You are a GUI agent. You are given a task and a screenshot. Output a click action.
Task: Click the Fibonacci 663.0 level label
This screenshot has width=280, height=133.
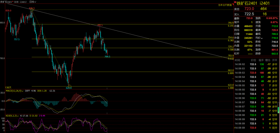231,70
